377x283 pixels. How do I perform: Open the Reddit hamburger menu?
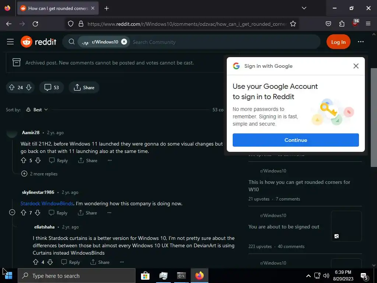tap(10, 42)
